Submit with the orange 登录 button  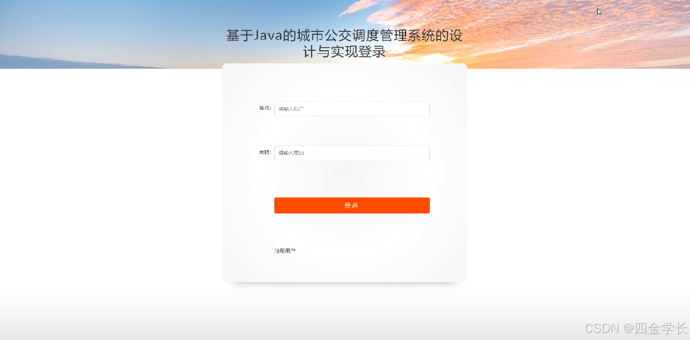pyautogui.click(x=352, y=205)
